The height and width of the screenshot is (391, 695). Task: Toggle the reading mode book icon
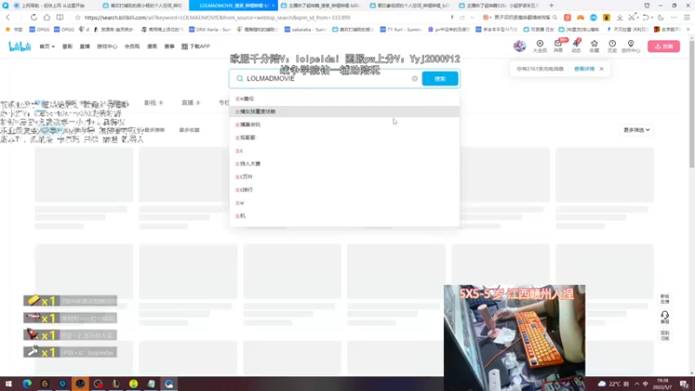pos(60,17)
